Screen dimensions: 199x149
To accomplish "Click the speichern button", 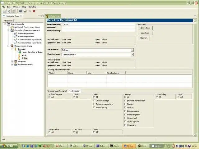I will [145, 33].
